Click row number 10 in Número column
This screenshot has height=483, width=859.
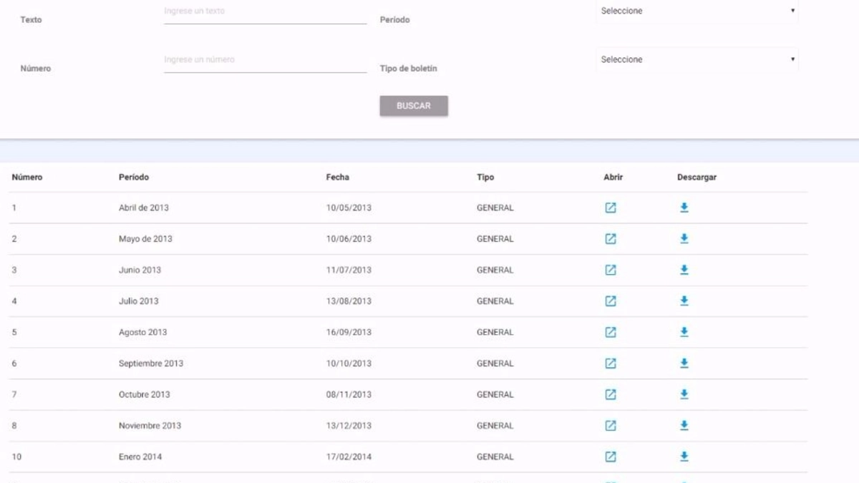(16, 457)
